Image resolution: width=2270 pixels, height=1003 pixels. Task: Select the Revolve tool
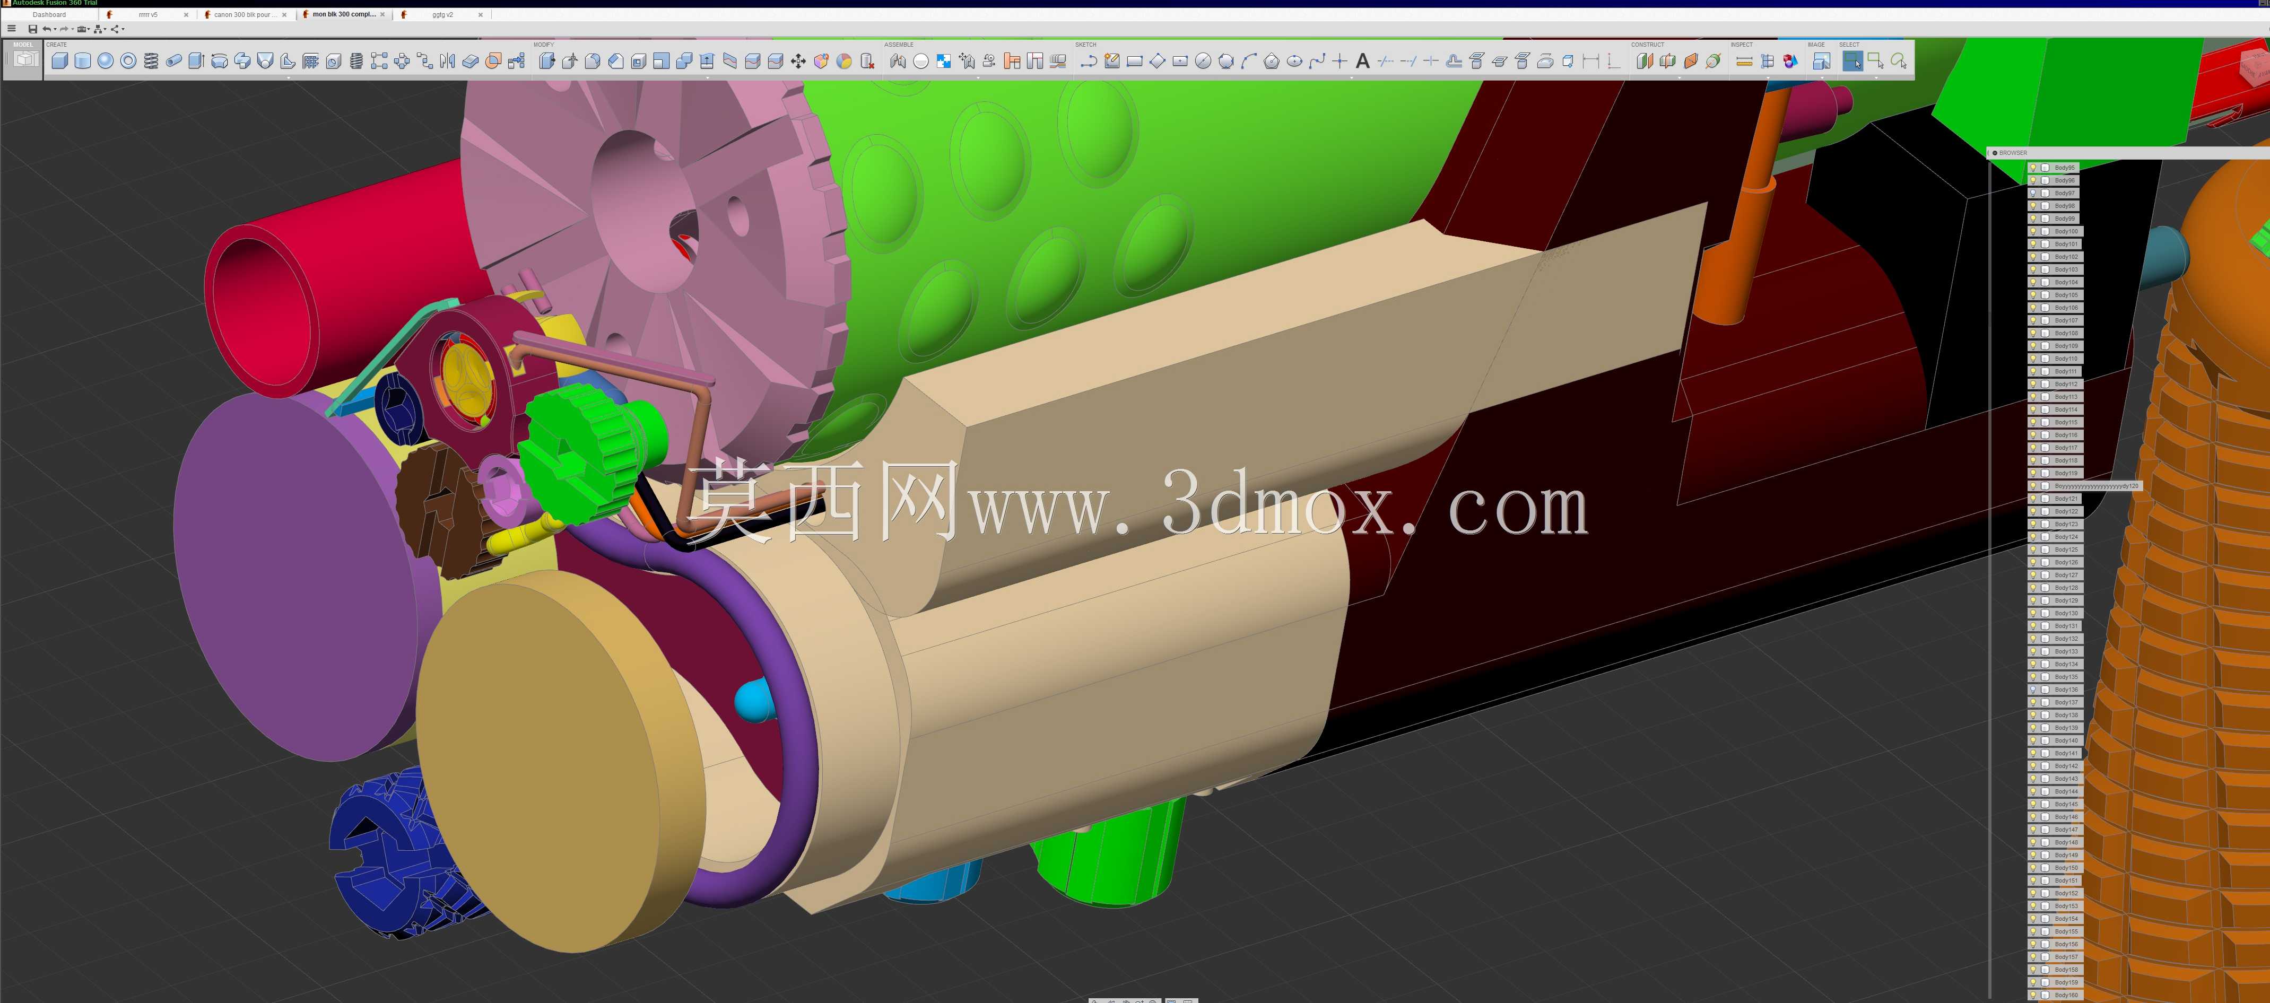(x=220, y=61)
